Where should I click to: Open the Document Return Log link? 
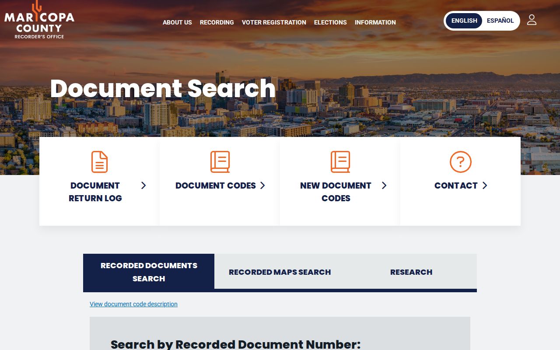[x=95, y=192]
